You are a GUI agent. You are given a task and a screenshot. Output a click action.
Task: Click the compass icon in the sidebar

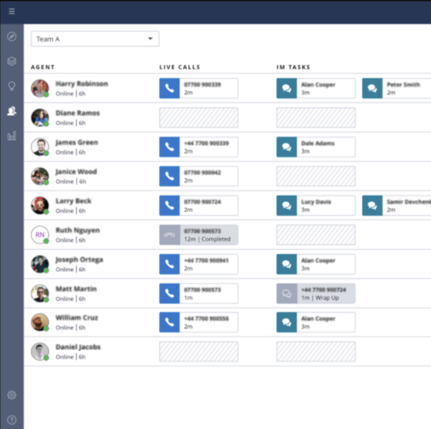12,37
